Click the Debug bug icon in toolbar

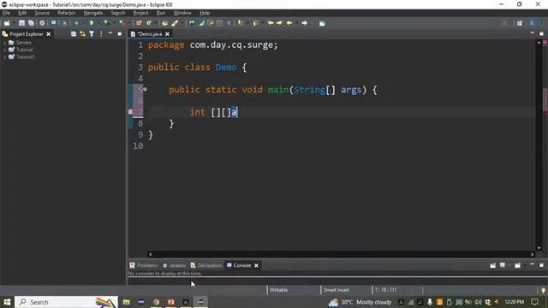[76, 23]
